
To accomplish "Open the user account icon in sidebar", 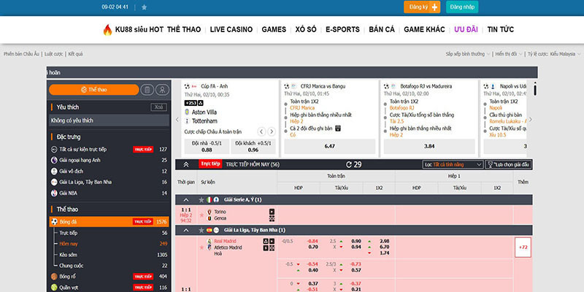I will pyautogui.click(x=162, y=89).
